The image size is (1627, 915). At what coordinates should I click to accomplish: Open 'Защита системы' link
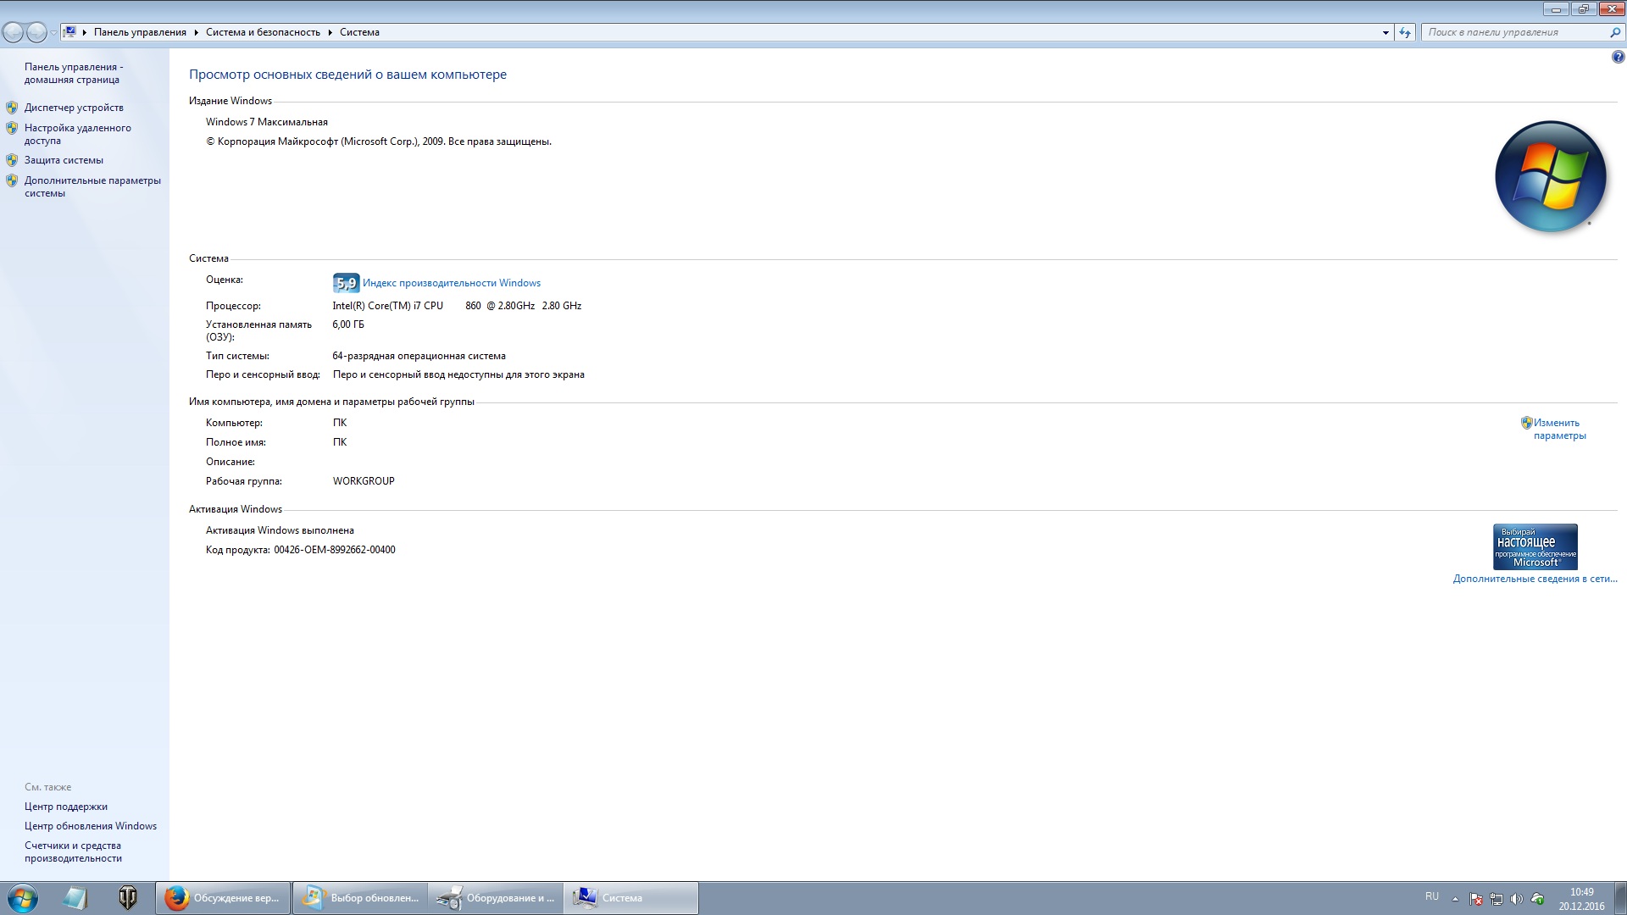(64, 160)
